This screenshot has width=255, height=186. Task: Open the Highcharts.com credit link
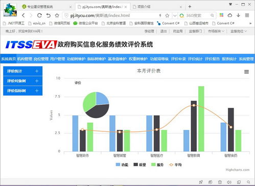pyautogui.click(x=238, y=170)
